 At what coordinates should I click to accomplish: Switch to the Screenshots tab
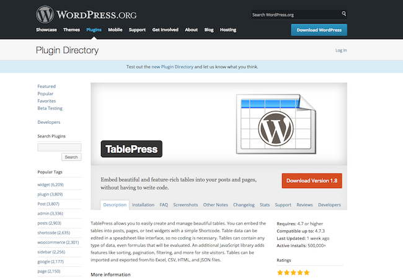pyautogui.click(x=185, y=205)
